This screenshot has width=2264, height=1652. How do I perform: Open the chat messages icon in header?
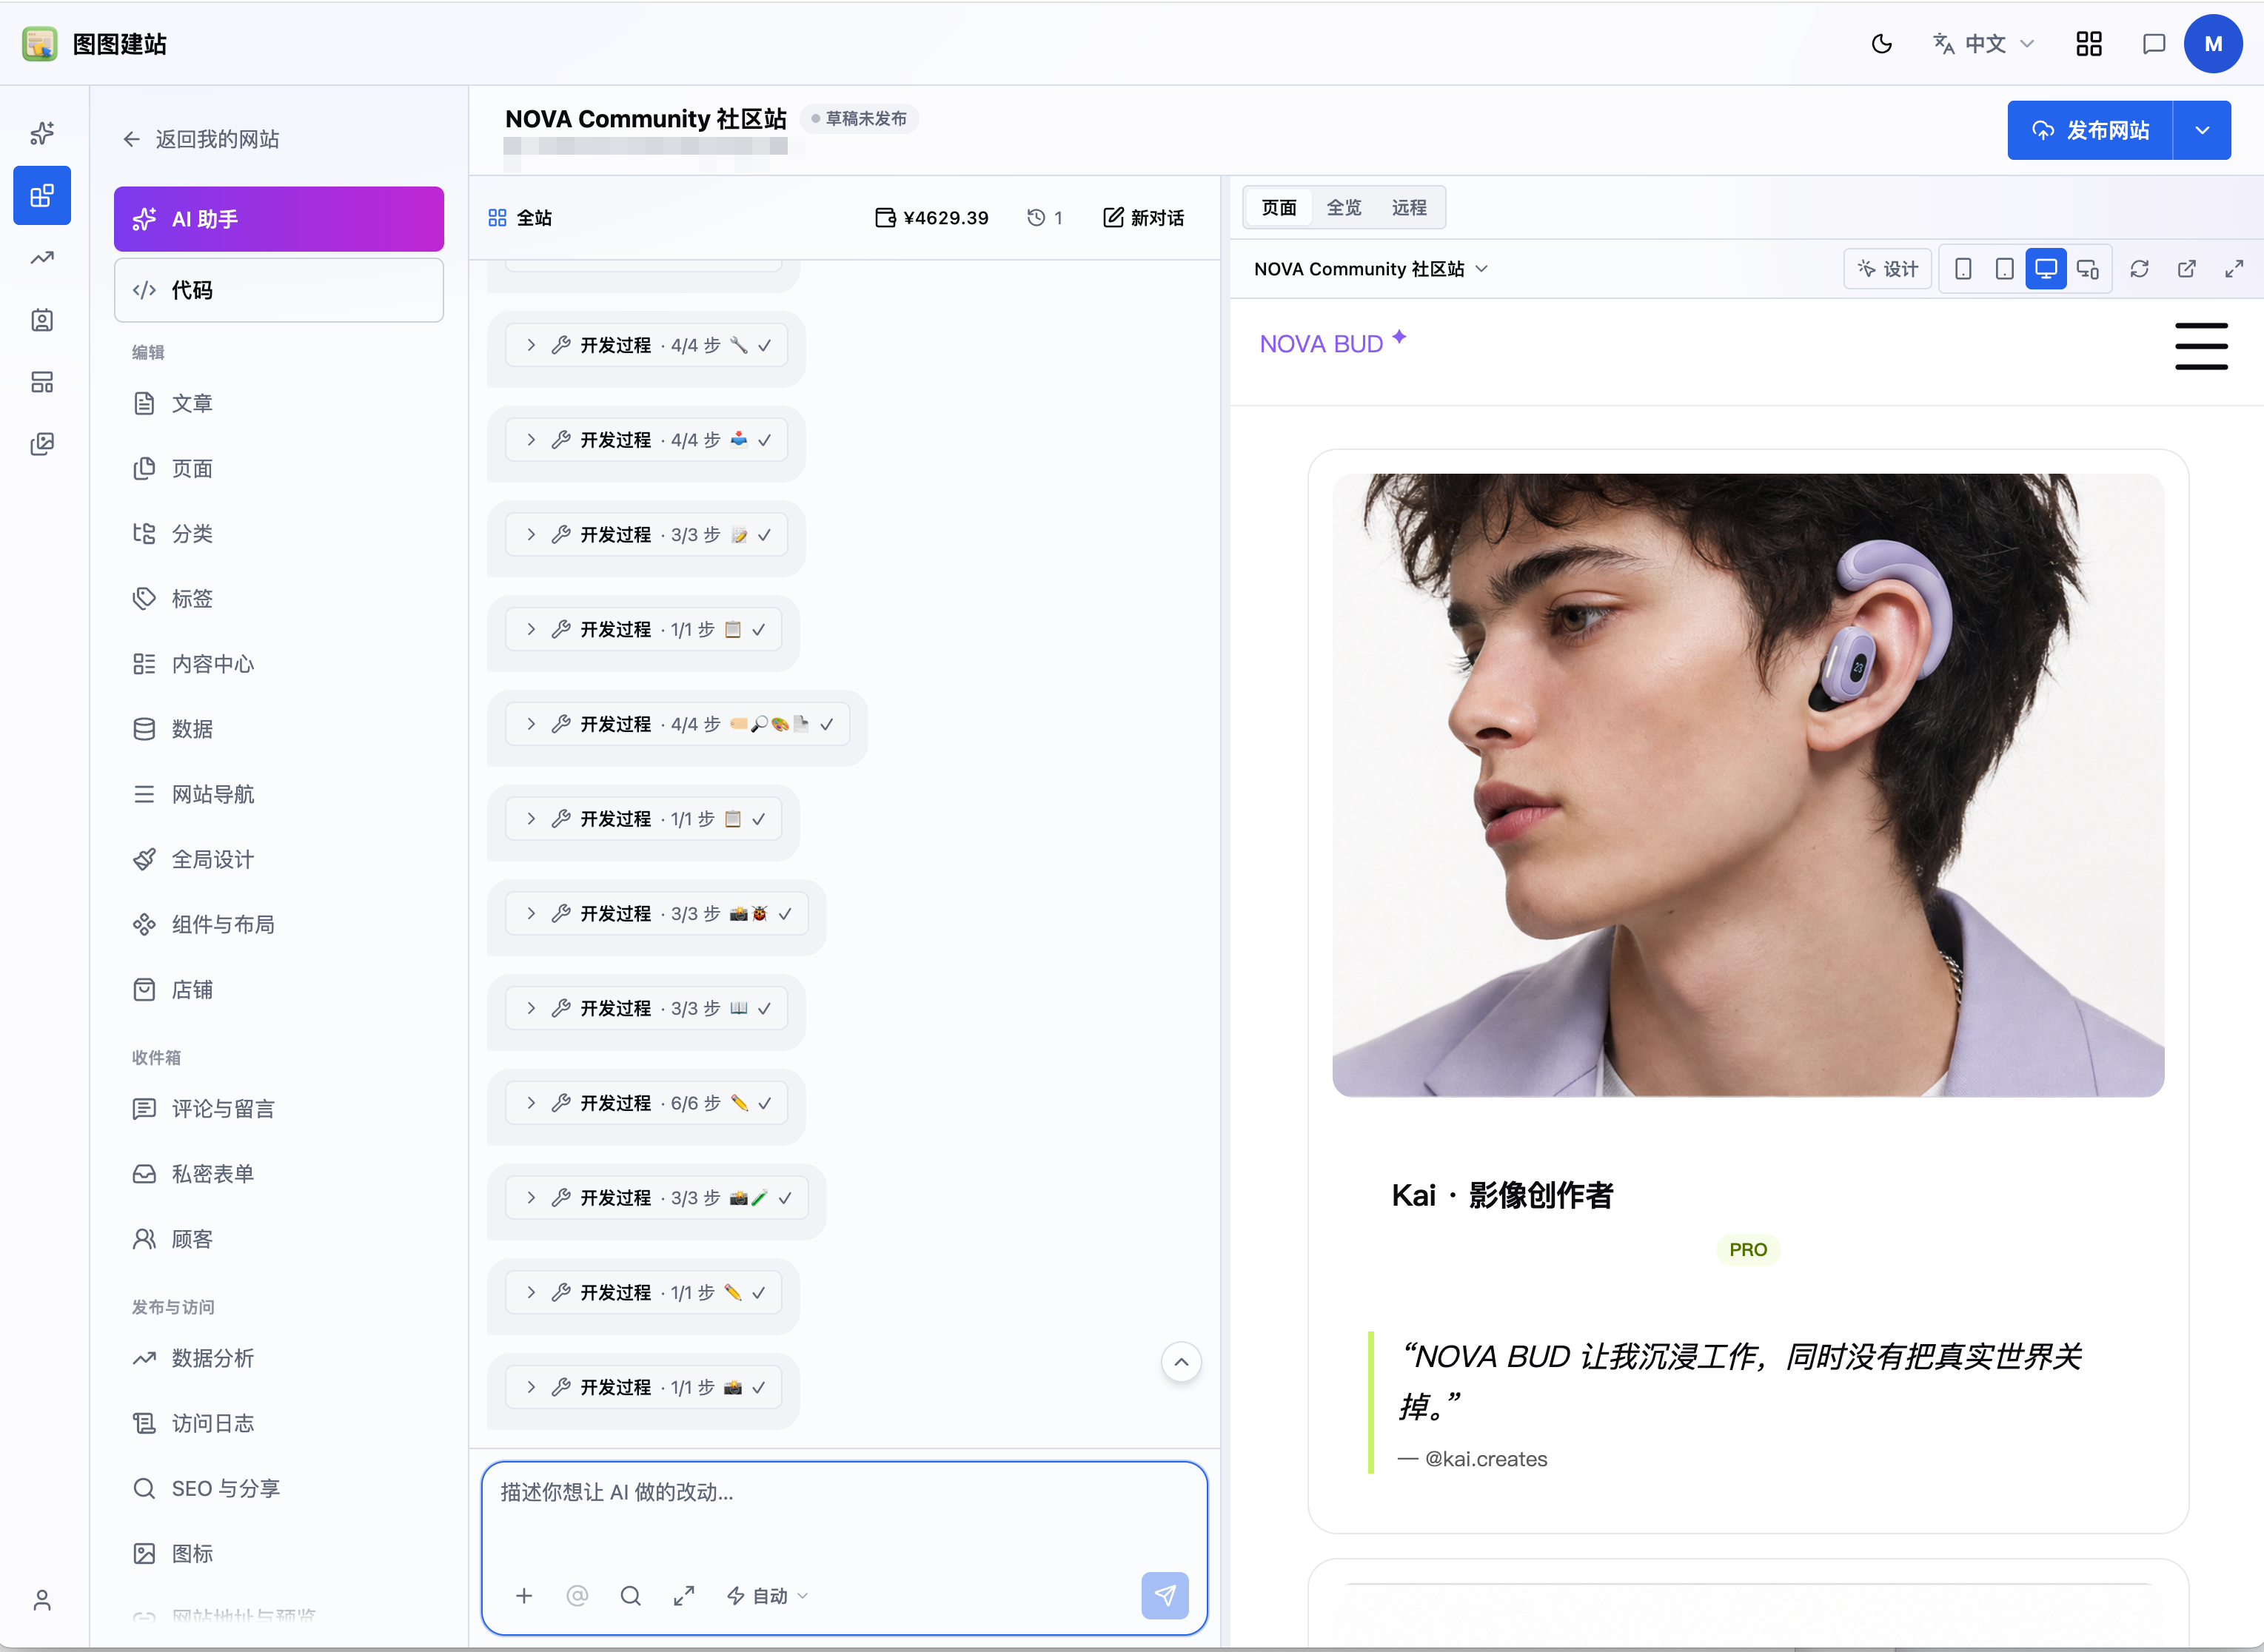pyautogui.click(x=2153, y=44)
